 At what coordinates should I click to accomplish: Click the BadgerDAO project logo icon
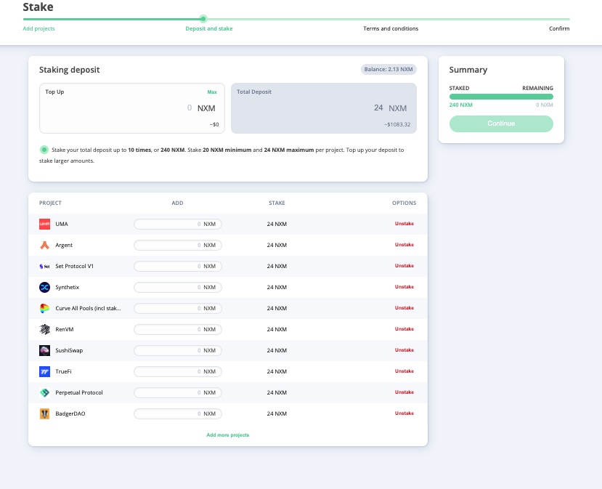coord(44,413)
